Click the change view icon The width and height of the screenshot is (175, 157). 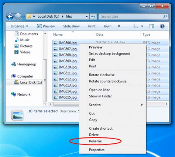click(x=136, y=26)
